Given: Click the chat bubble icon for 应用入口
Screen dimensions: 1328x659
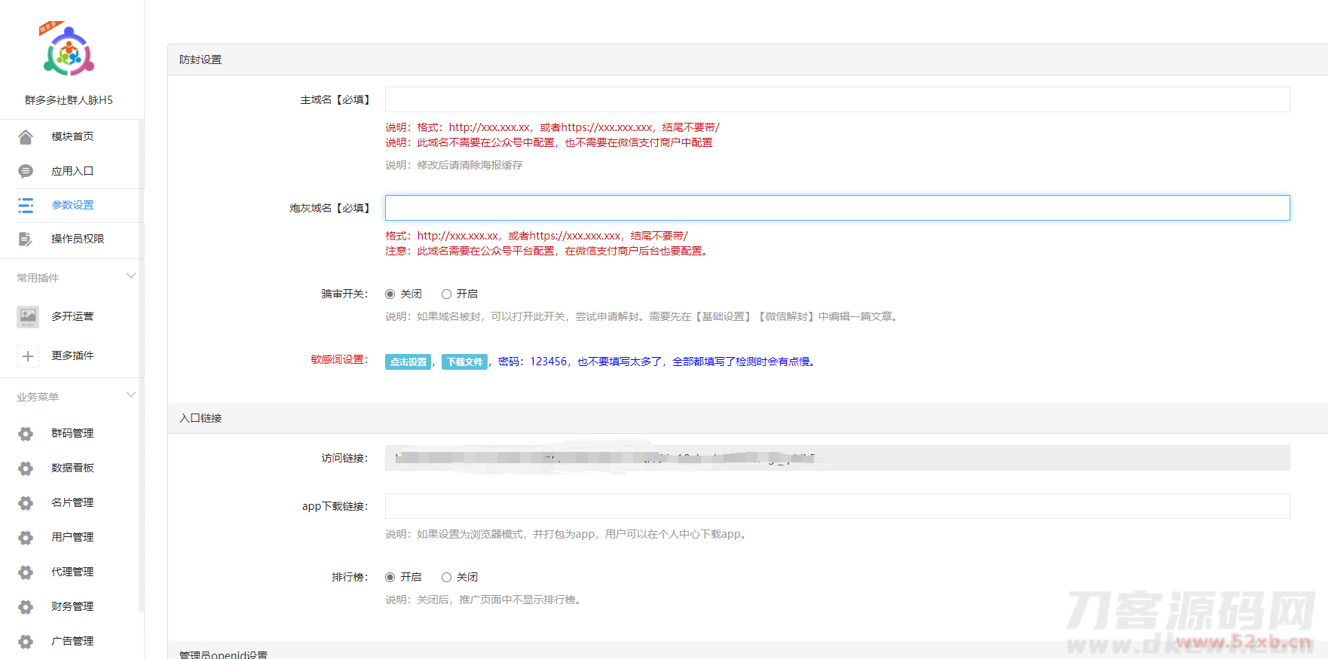Looking at the screenshot, I should [26, 171].
